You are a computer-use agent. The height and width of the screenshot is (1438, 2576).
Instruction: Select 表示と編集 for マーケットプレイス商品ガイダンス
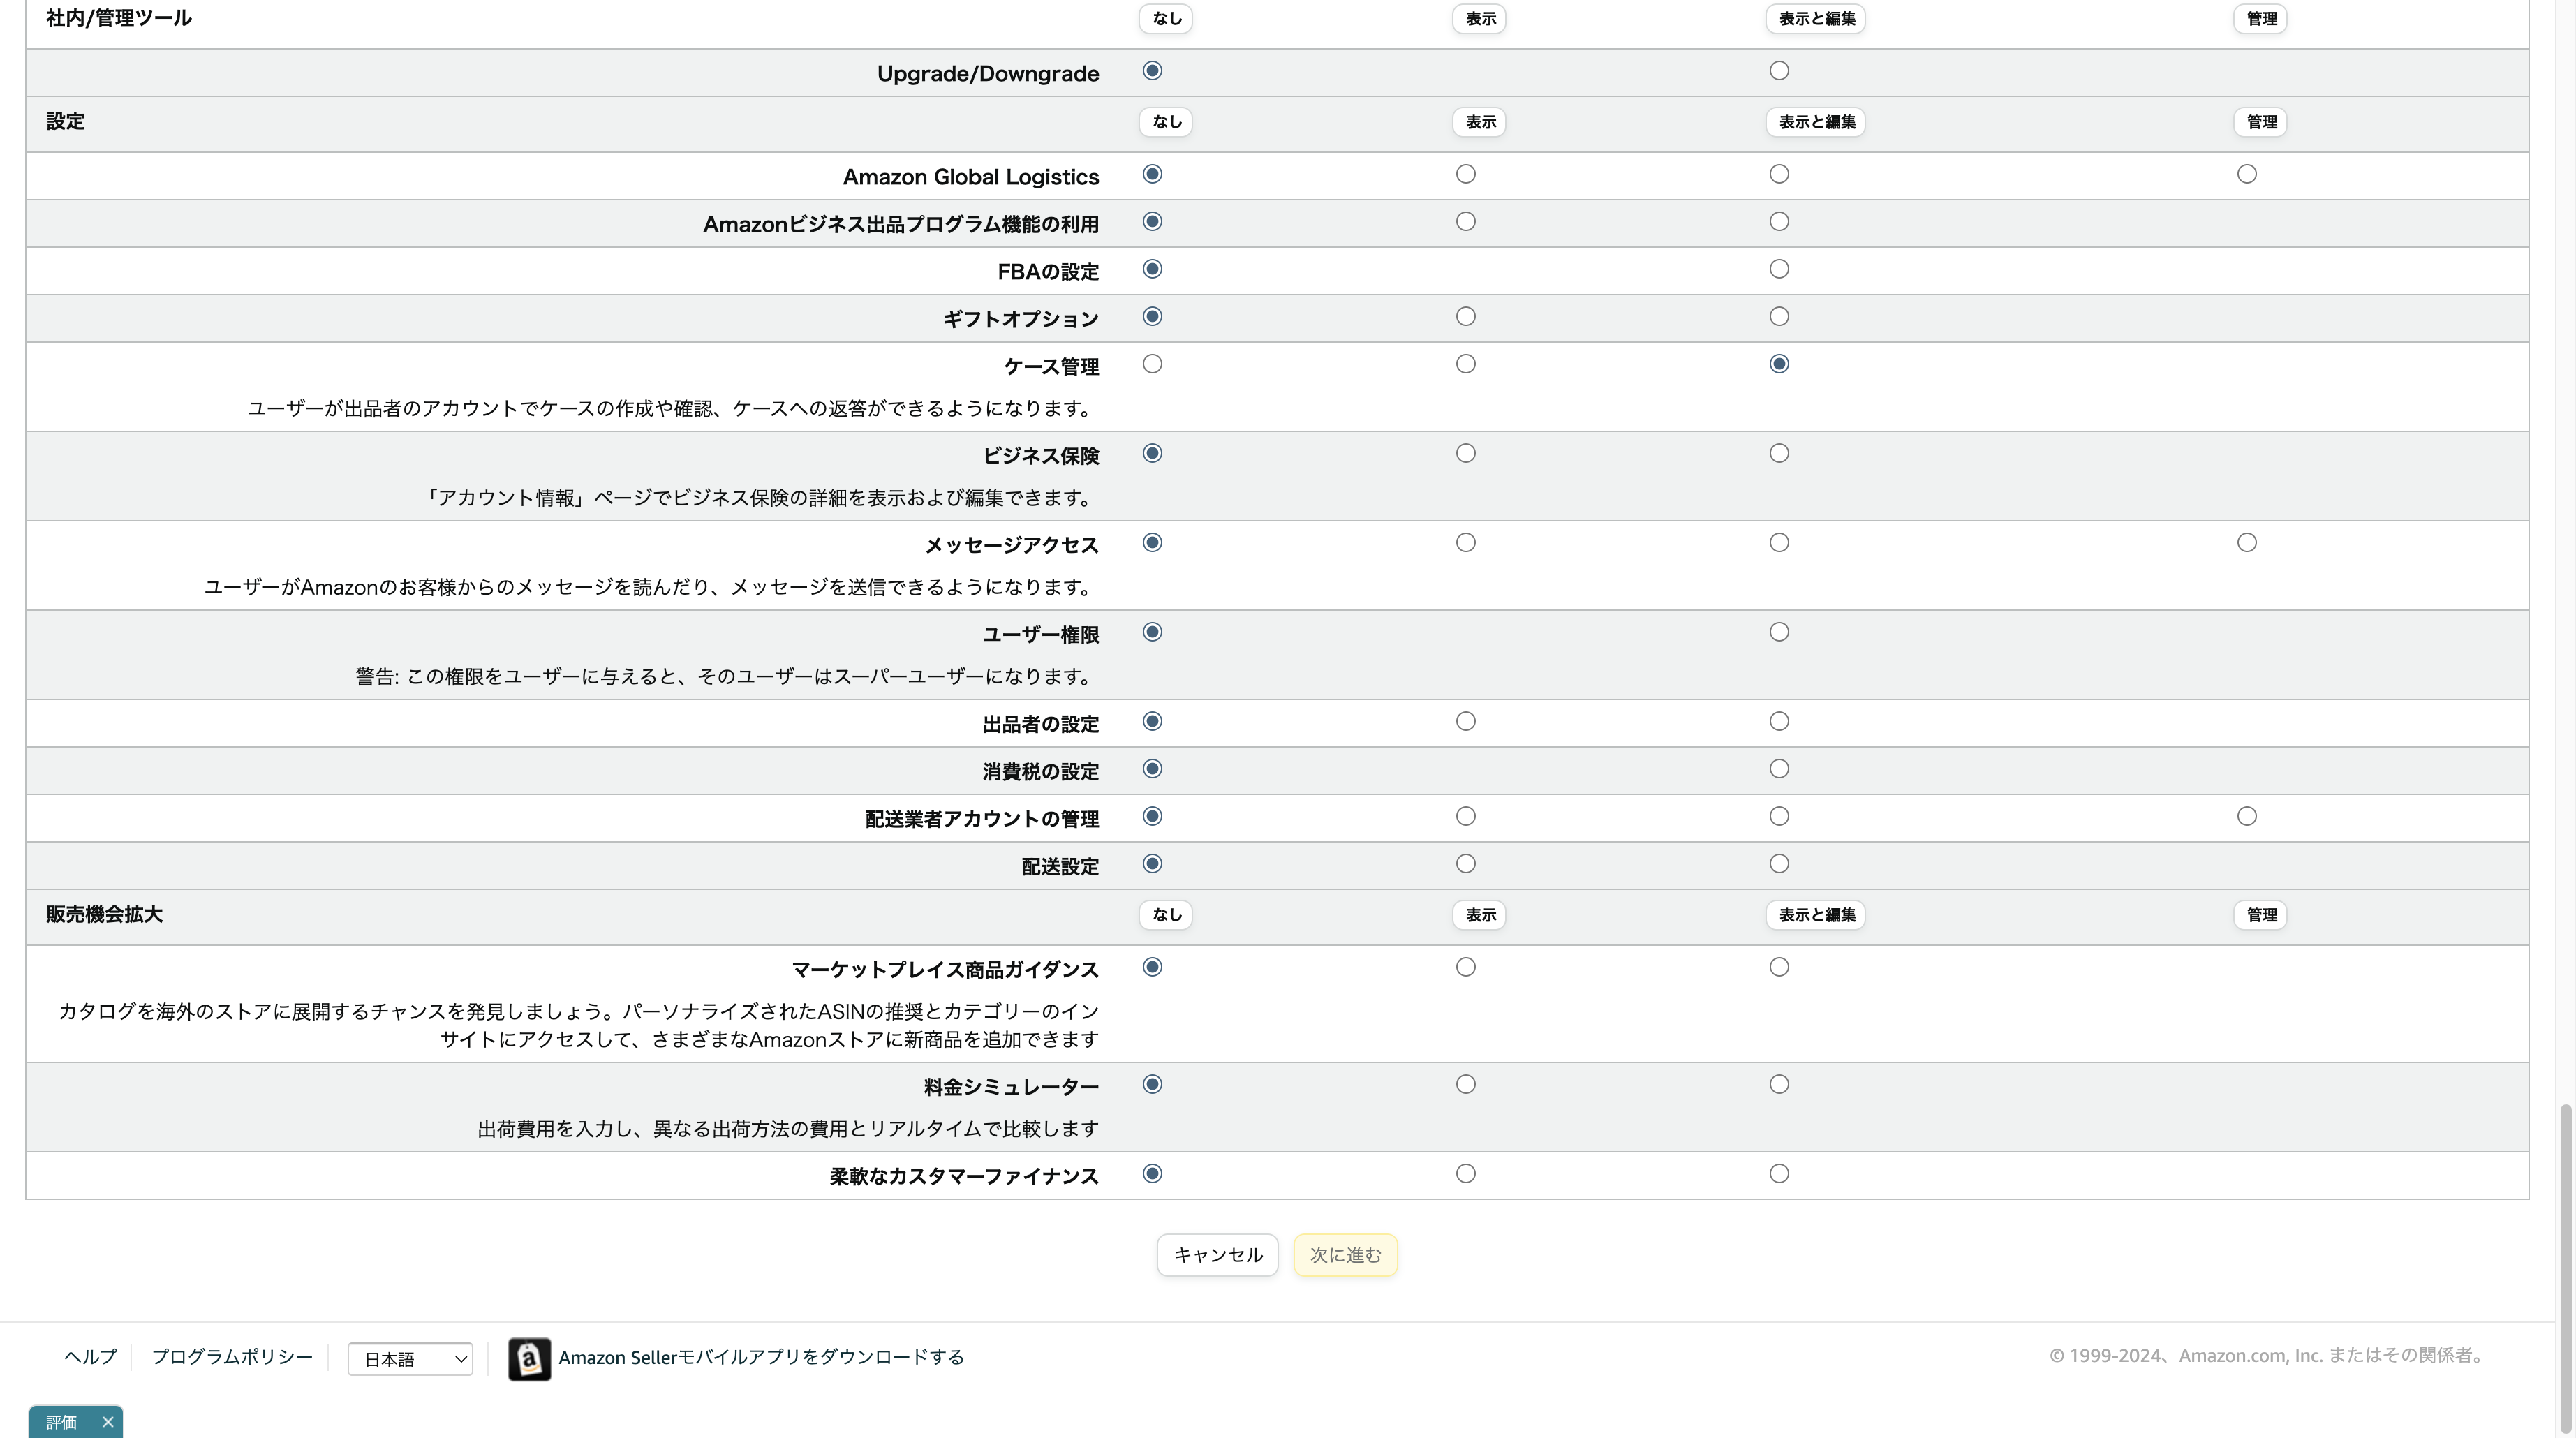coord(1779,967)
